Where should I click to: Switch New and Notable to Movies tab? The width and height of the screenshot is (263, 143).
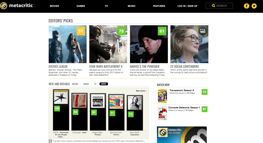click(75, 84)
